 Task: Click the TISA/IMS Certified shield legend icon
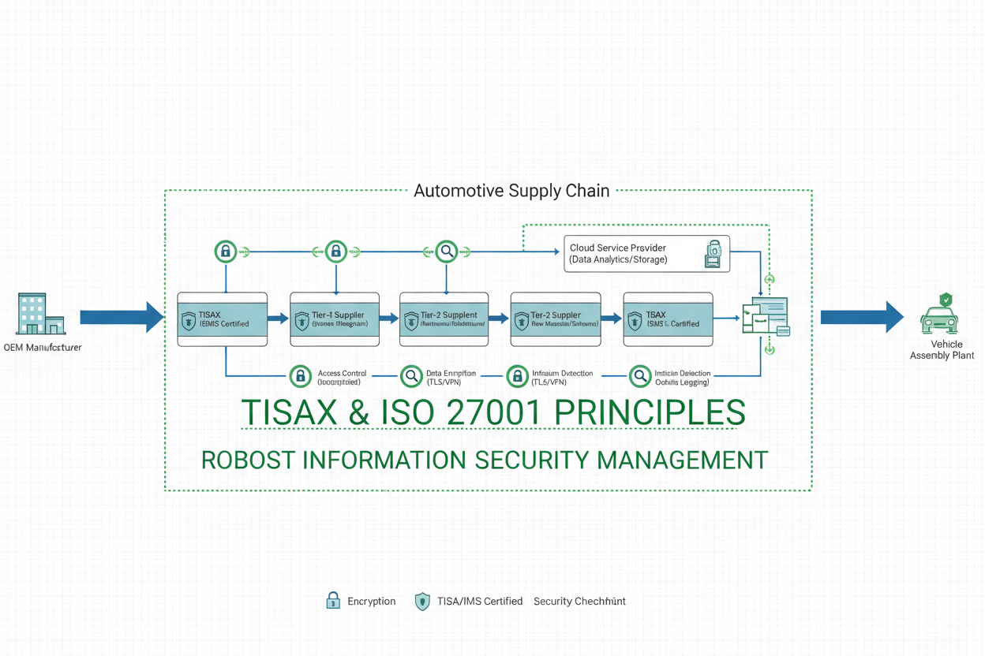coord(422,602)
